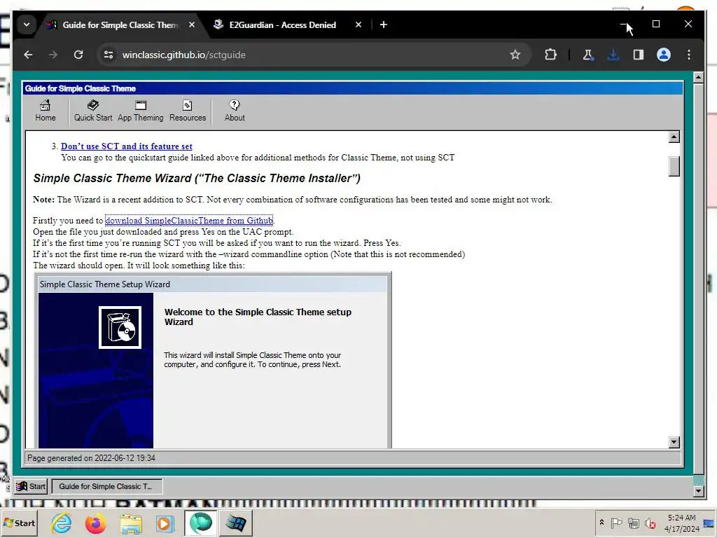Go back with browser back arrow
Image resolution: width=717 pixels, height=538 pixels.
[28, 55]
